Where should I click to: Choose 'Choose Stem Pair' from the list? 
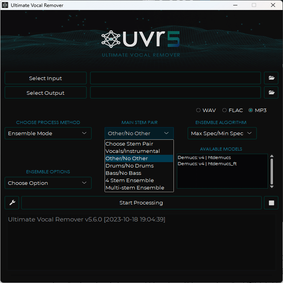click(x=139, y=144)
